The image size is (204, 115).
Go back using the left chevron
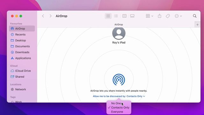(43, 16)
